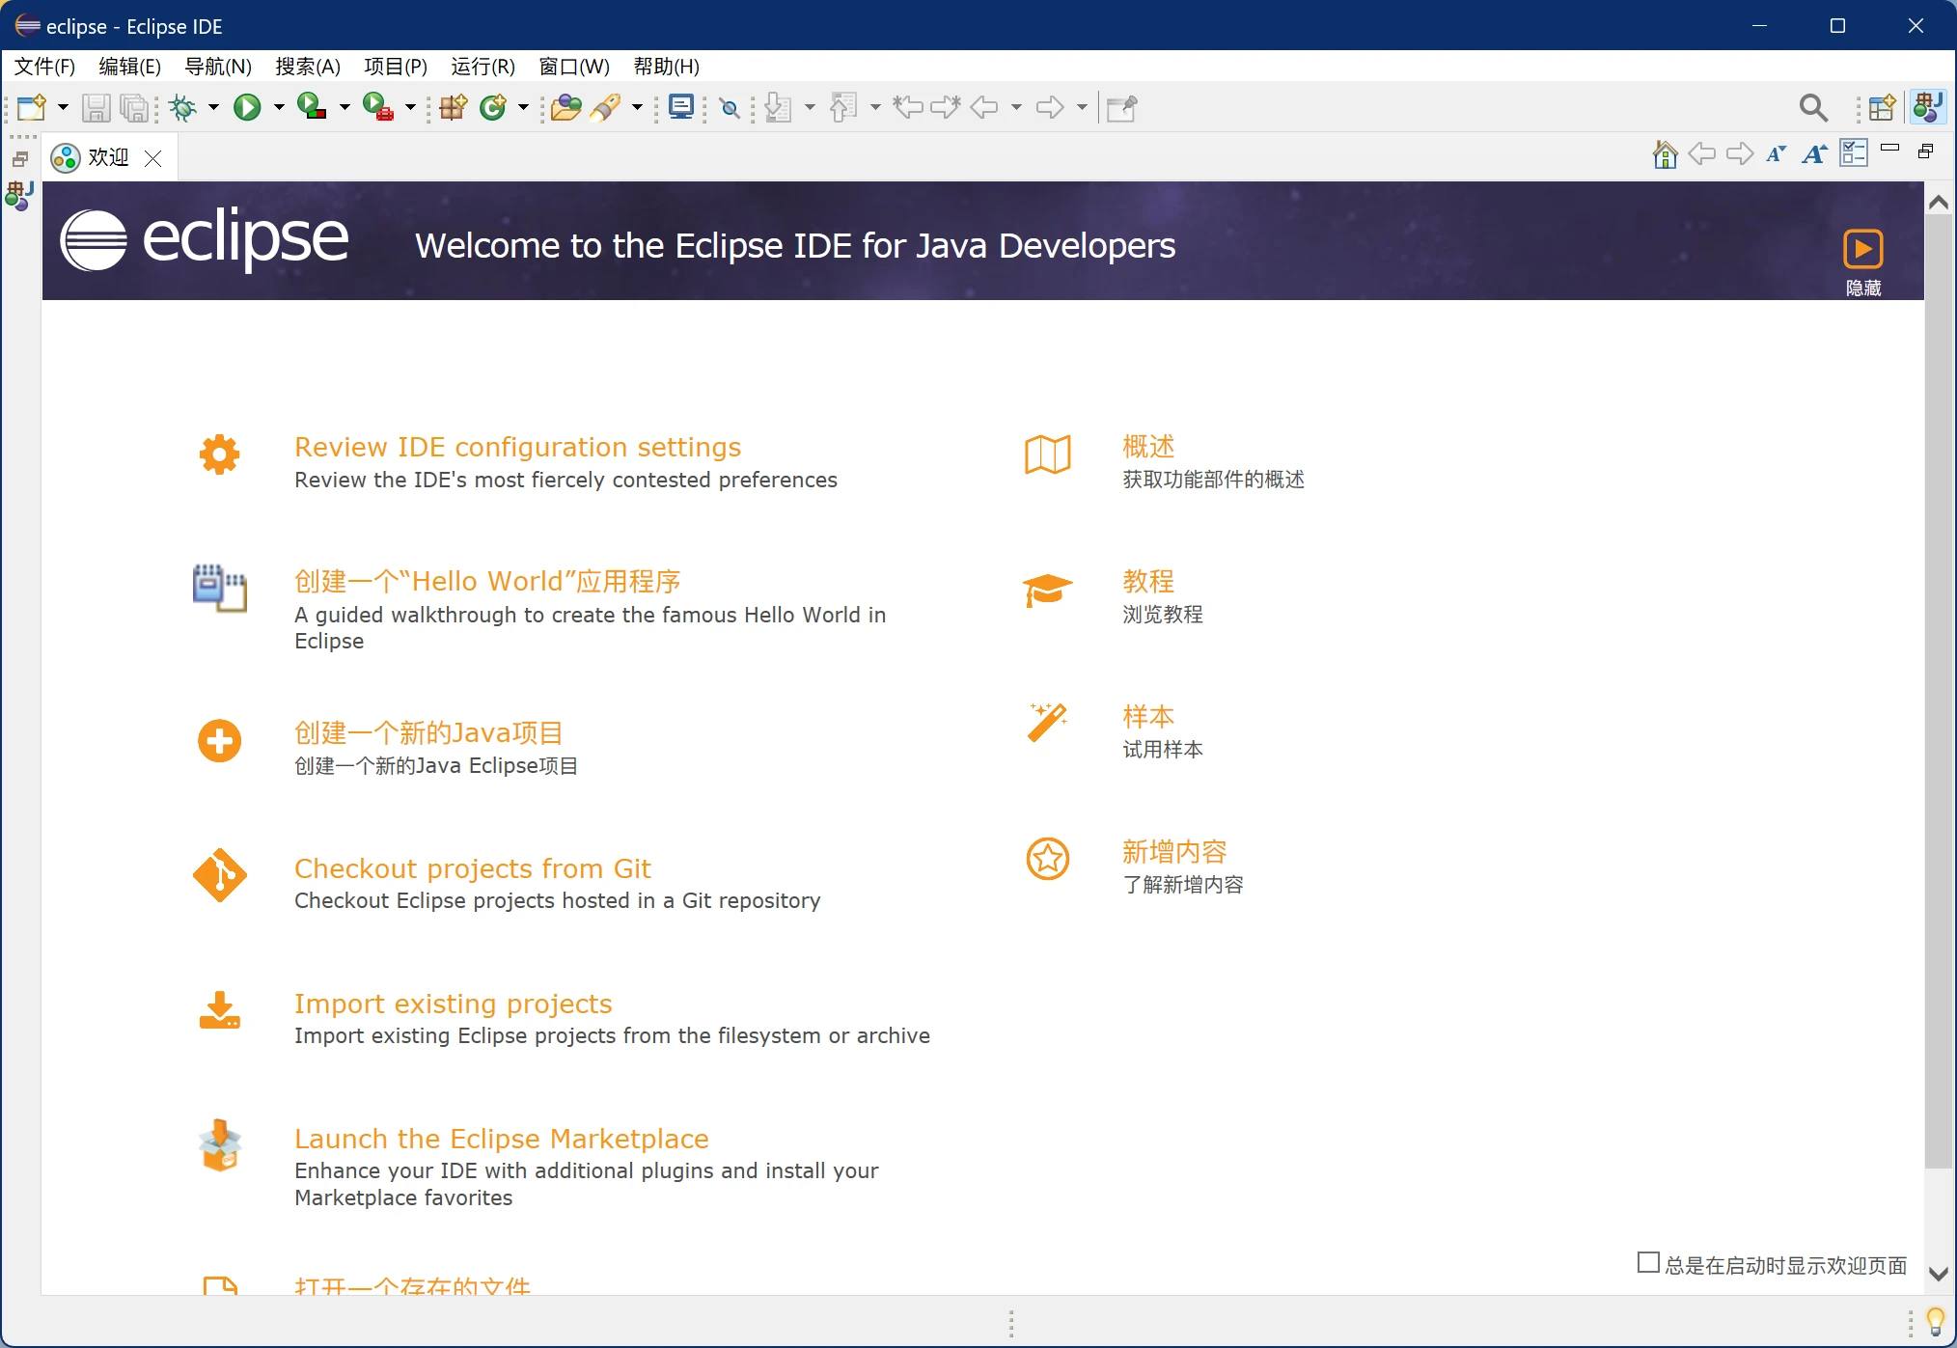This screenshot has width=1957, height=1348.
Task: Click the New file wizard icon
Action: tap(31, 107)
